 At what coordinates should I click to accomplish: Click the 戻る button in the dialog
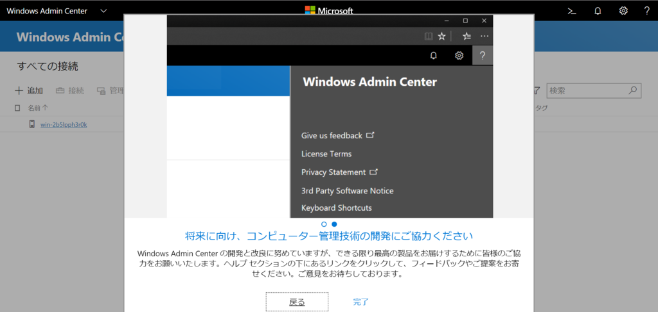(297, 302)
